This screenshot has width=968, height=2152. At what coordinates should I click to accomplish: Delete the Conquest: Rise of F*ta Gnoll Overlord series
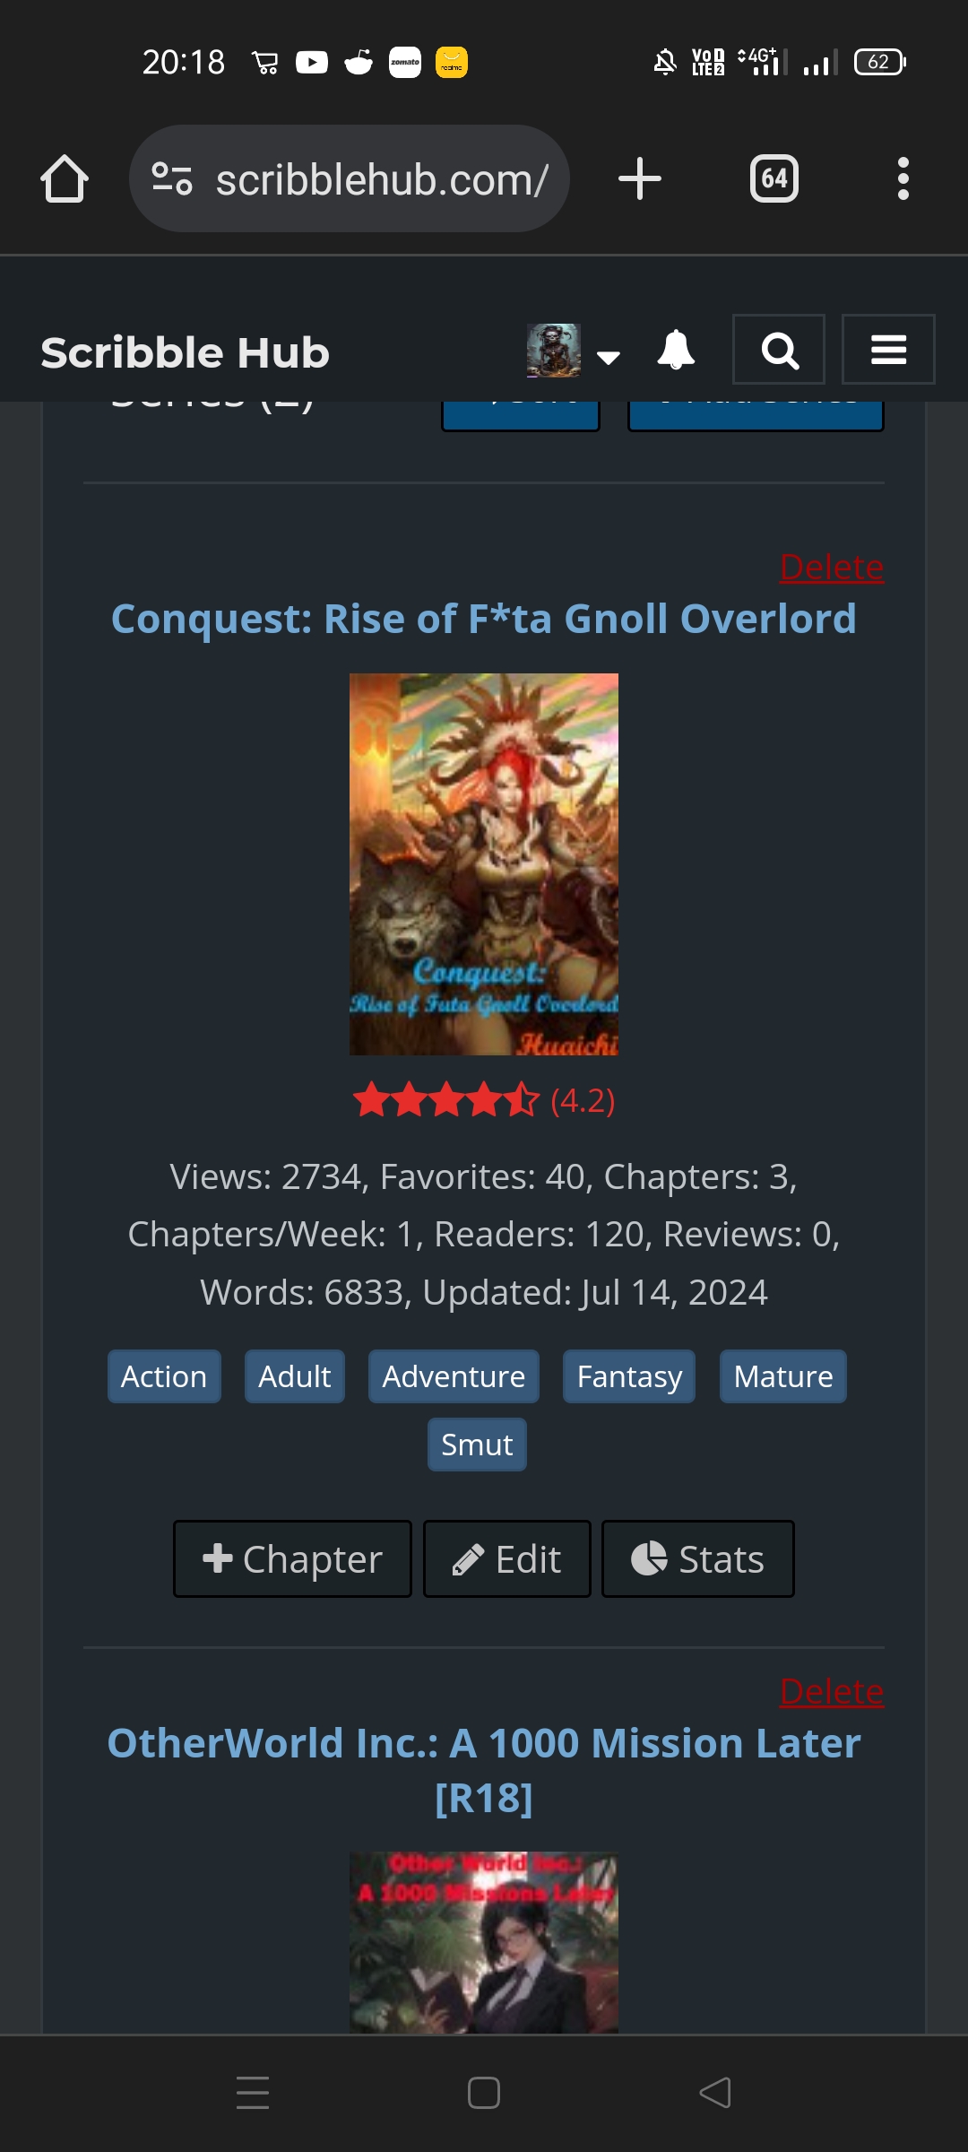tap(832, 567)
